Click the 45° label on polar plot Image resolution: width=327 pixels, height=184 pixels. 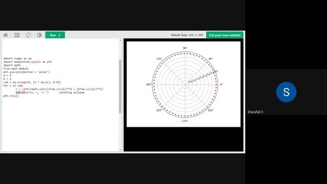point(211,59)
